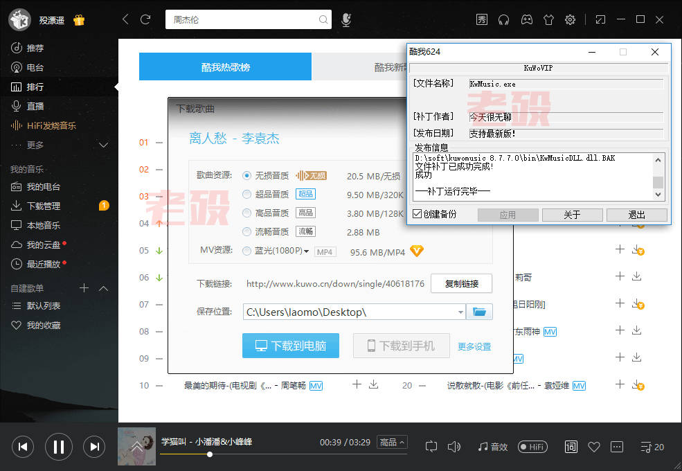Open 蓝光(1080P) resolution dropdown arrow
The width and height of the screenshot is (682, 471).
click(306, 251)
